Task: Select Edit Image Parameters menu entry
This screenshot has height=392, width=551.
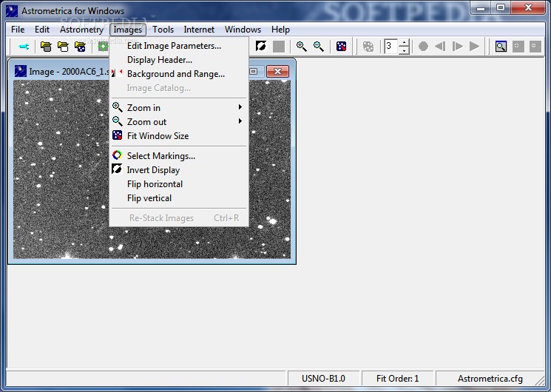Action: (174, 46)
